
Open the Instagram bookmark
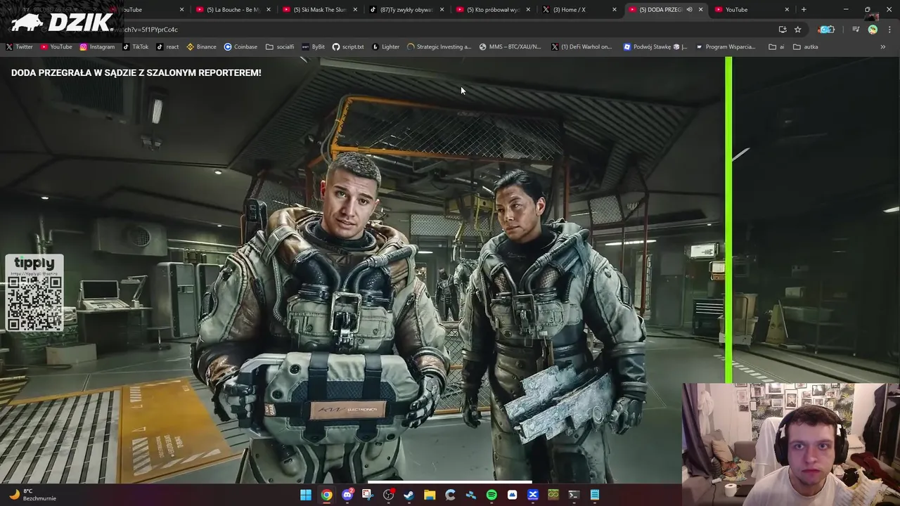(x=97, y=47)
